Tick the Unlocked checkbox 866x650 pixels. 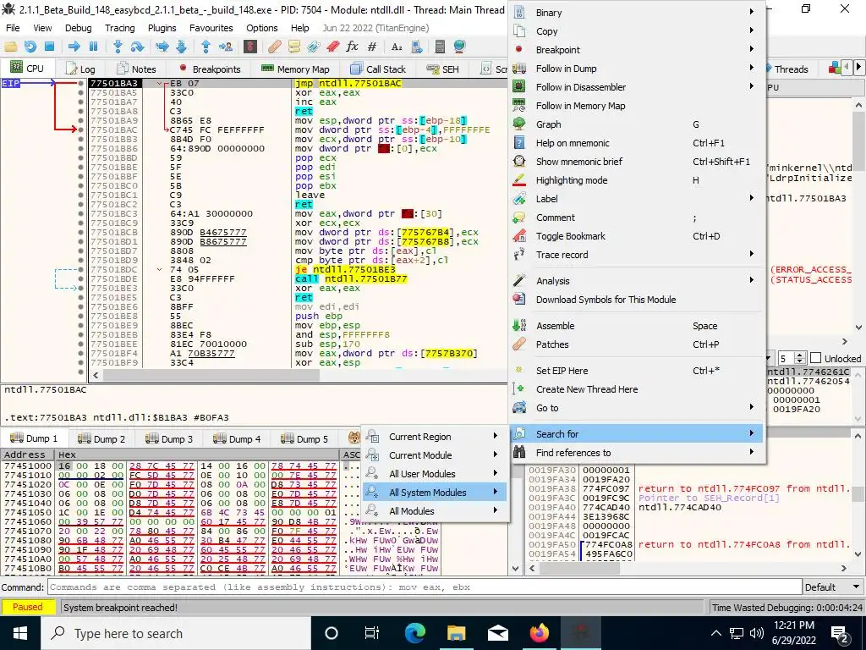coord(815,358)
